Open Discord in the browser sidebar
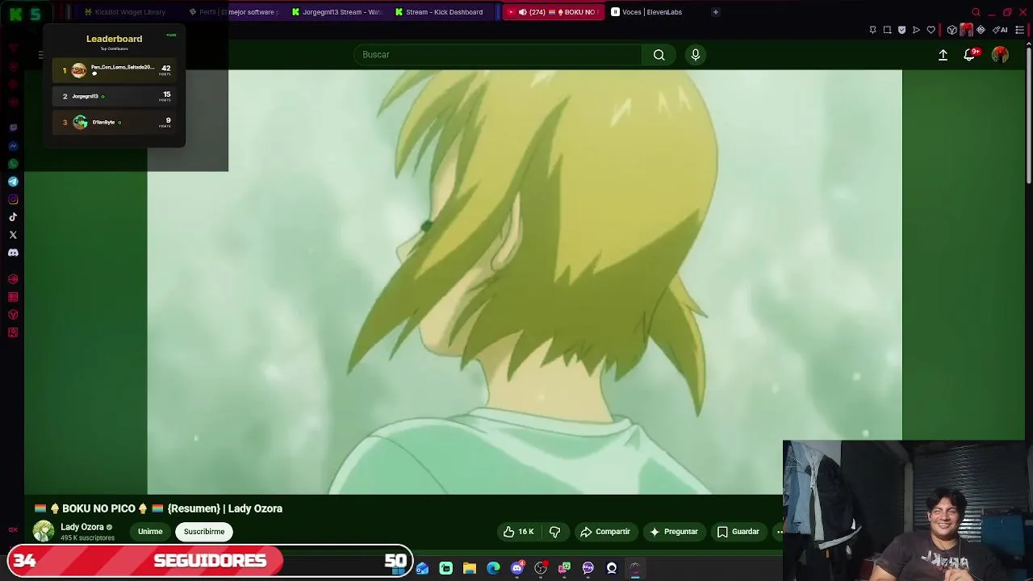 pos(13,253)
